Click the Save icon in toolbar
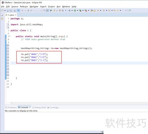This screenshot has height=134, width=148. click(8, 11)
